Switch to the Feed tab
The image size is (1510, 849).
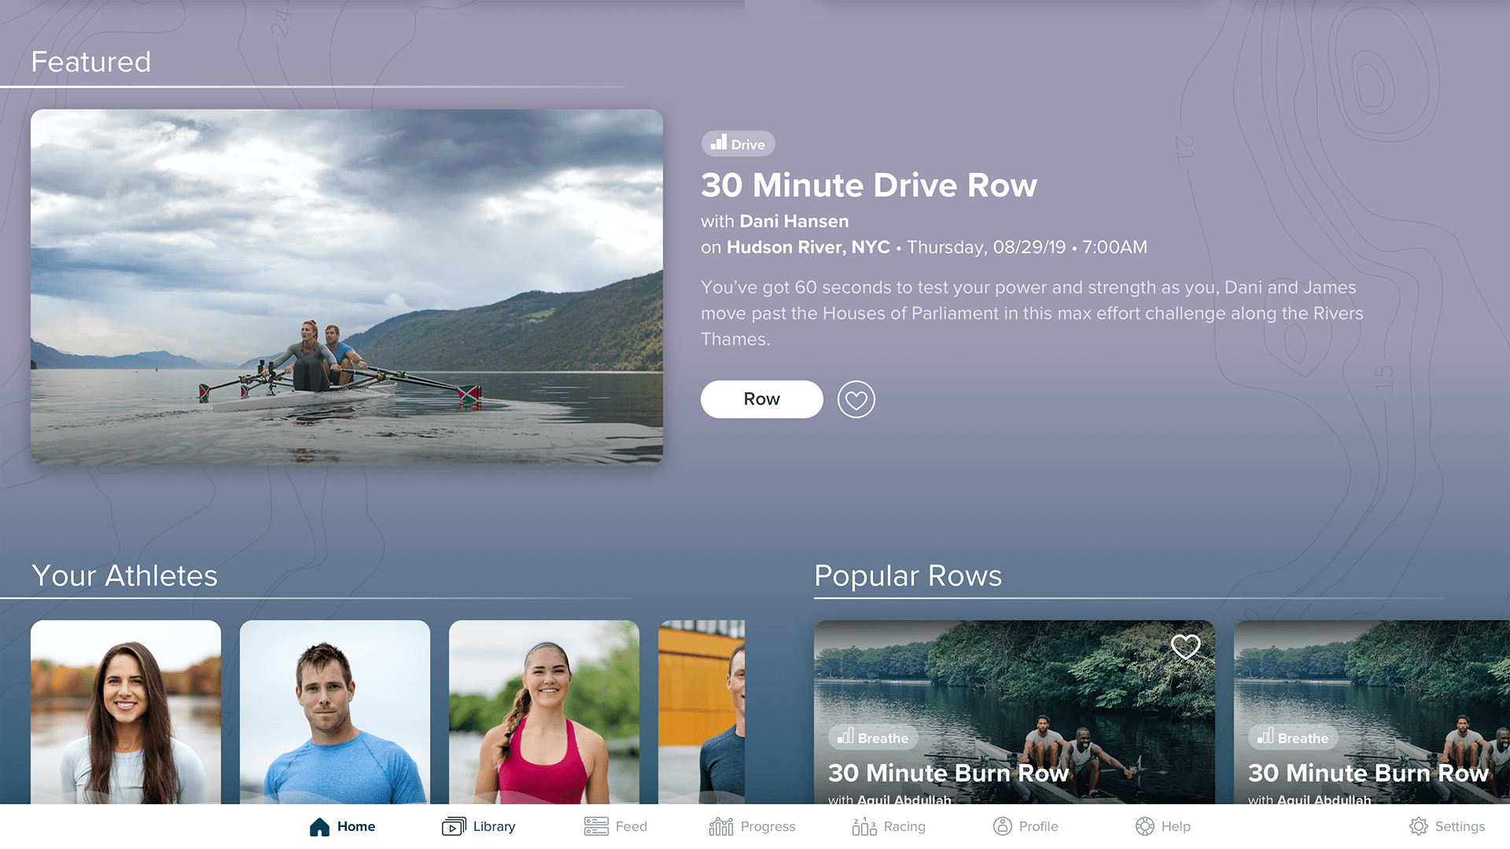pos(631,826)
